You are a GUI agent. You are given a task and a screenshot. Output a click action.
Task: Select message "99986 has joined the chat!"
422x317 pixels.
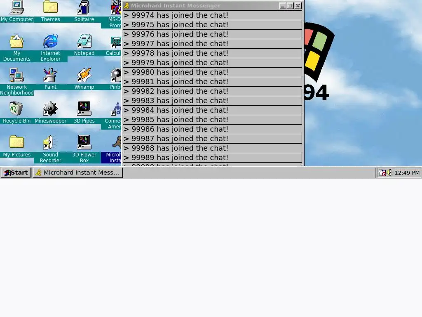point(212,129)
